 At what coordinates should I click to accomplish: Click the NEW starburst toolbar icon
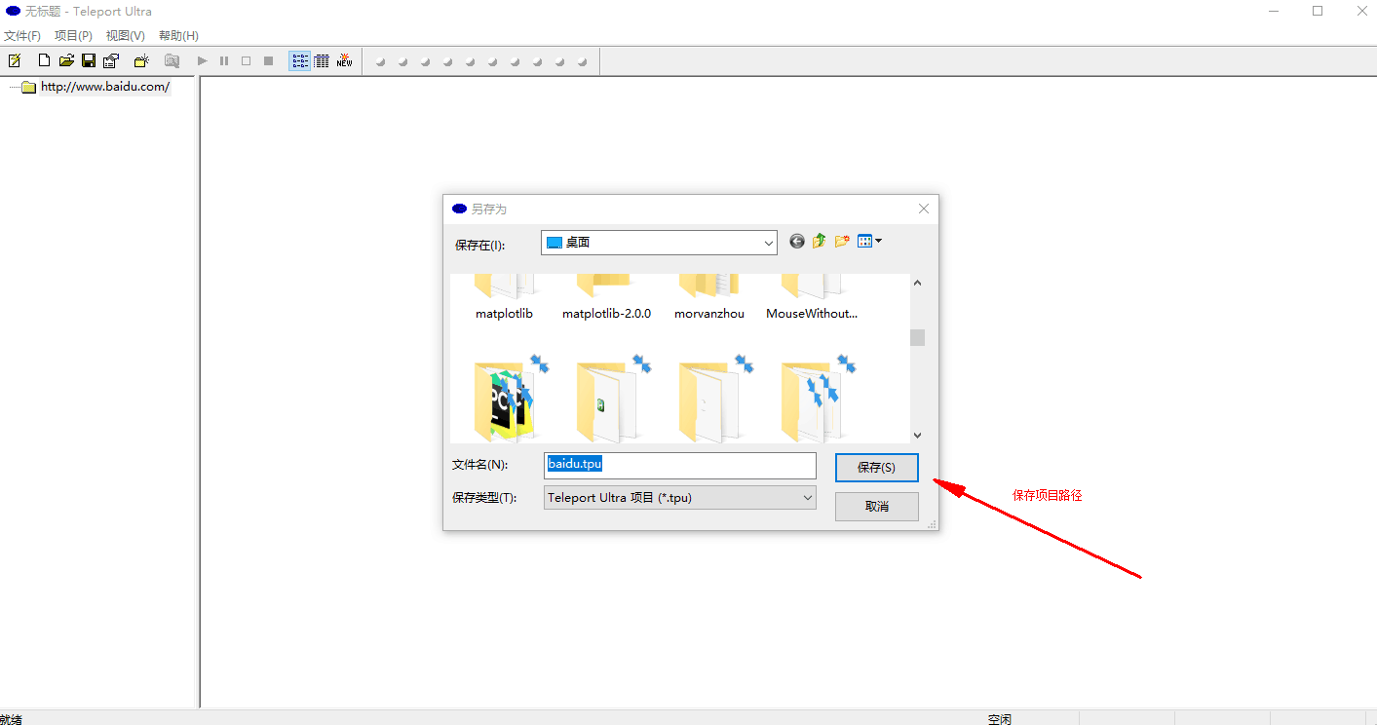(345, 60)
